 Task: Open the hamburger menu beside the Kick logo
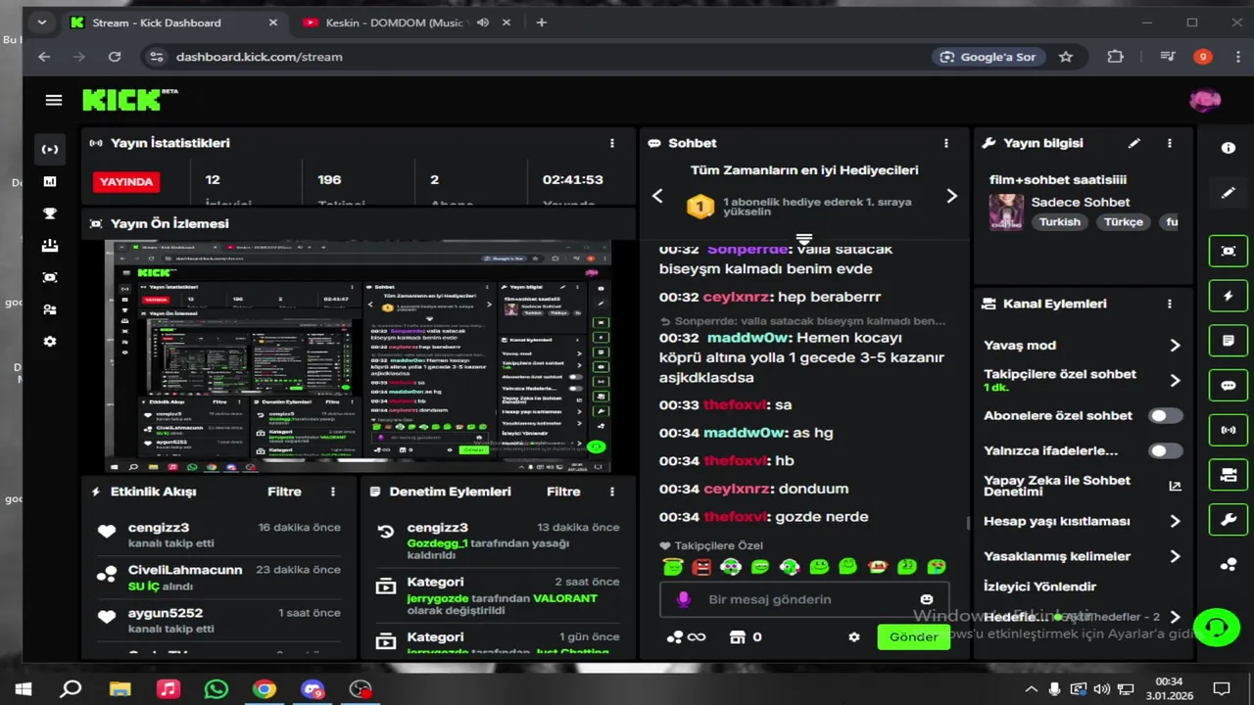point(54,100)
